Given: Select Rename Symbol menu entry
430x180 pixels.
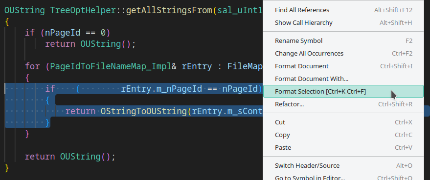Looking at the screenshot, I should pyautogui.click(x=343, y=41).
